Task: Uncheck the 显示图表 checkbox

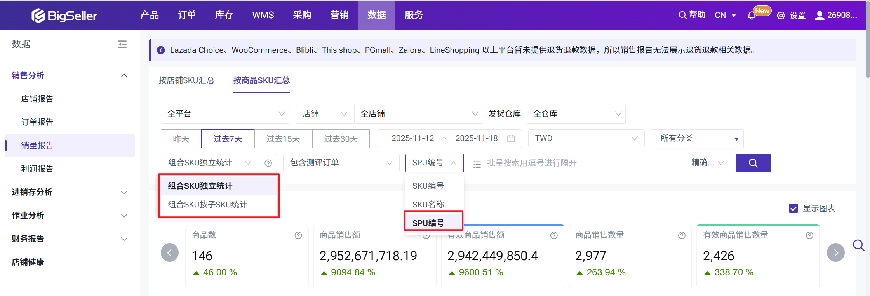Action: coord(793,209)
